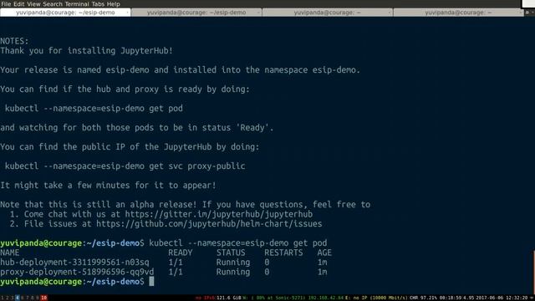Screen dimensions: 535x301
Task: Click the terminal cursor block at the prompt
Action: [x=151, y=281]
